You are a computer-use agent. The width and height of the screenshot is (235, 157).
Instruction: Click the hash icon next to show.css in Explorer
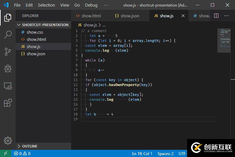click(x=23, y=32)
